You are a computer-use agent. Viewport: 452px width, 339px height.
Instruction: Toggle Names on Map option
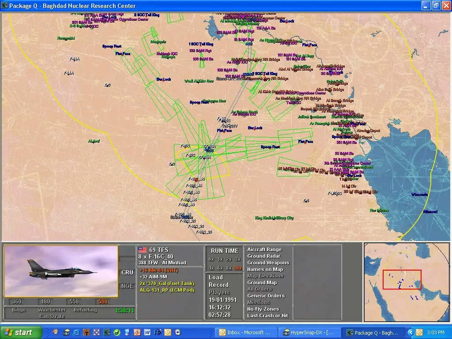[265, 269]
